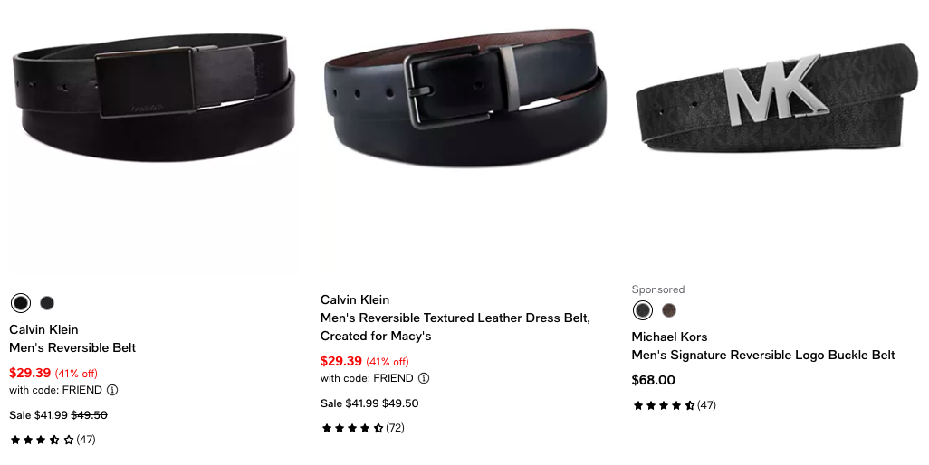Open Men's Reversible Textured Leather Dress Belt link
Image resolution: width=929 pixels, height=465 pixels.
pyautogui.click(x=455, y=327)
